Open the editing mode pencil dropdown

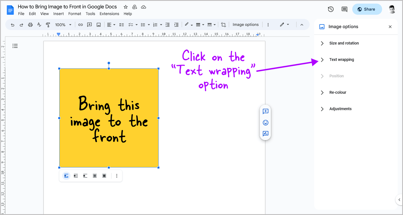285,25
